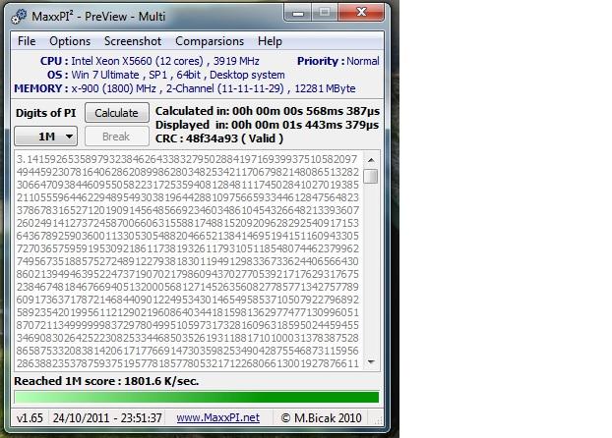This screenshot has width=612, height=438.
Task: Minimize the MaxxPI window
Action: click(298, 13)
